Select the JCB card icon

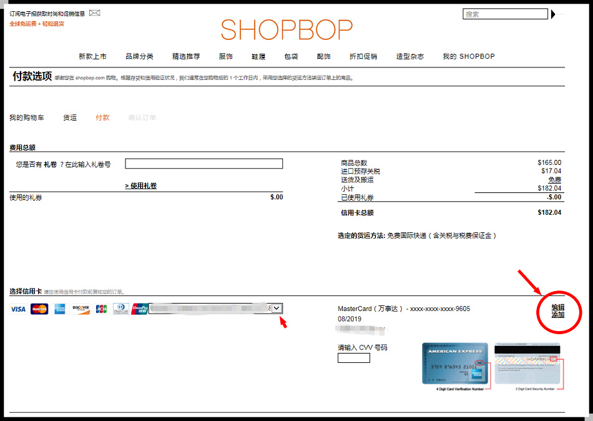coord(101,309)
